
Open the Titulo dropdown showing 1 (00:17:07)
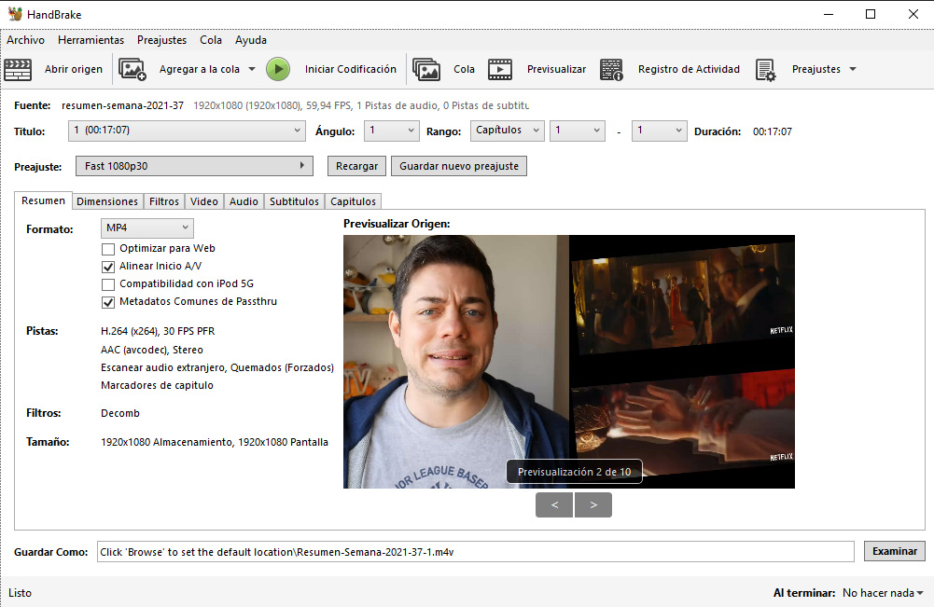click(187, 131)
